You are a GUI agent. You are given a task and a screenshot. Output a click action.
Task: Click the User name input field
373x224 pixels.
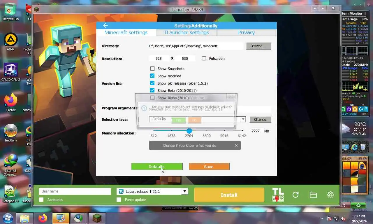75,191
